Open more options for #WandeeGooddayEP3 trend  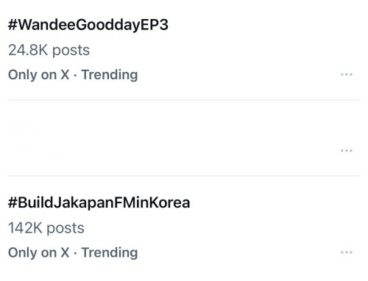pos(347,74)
